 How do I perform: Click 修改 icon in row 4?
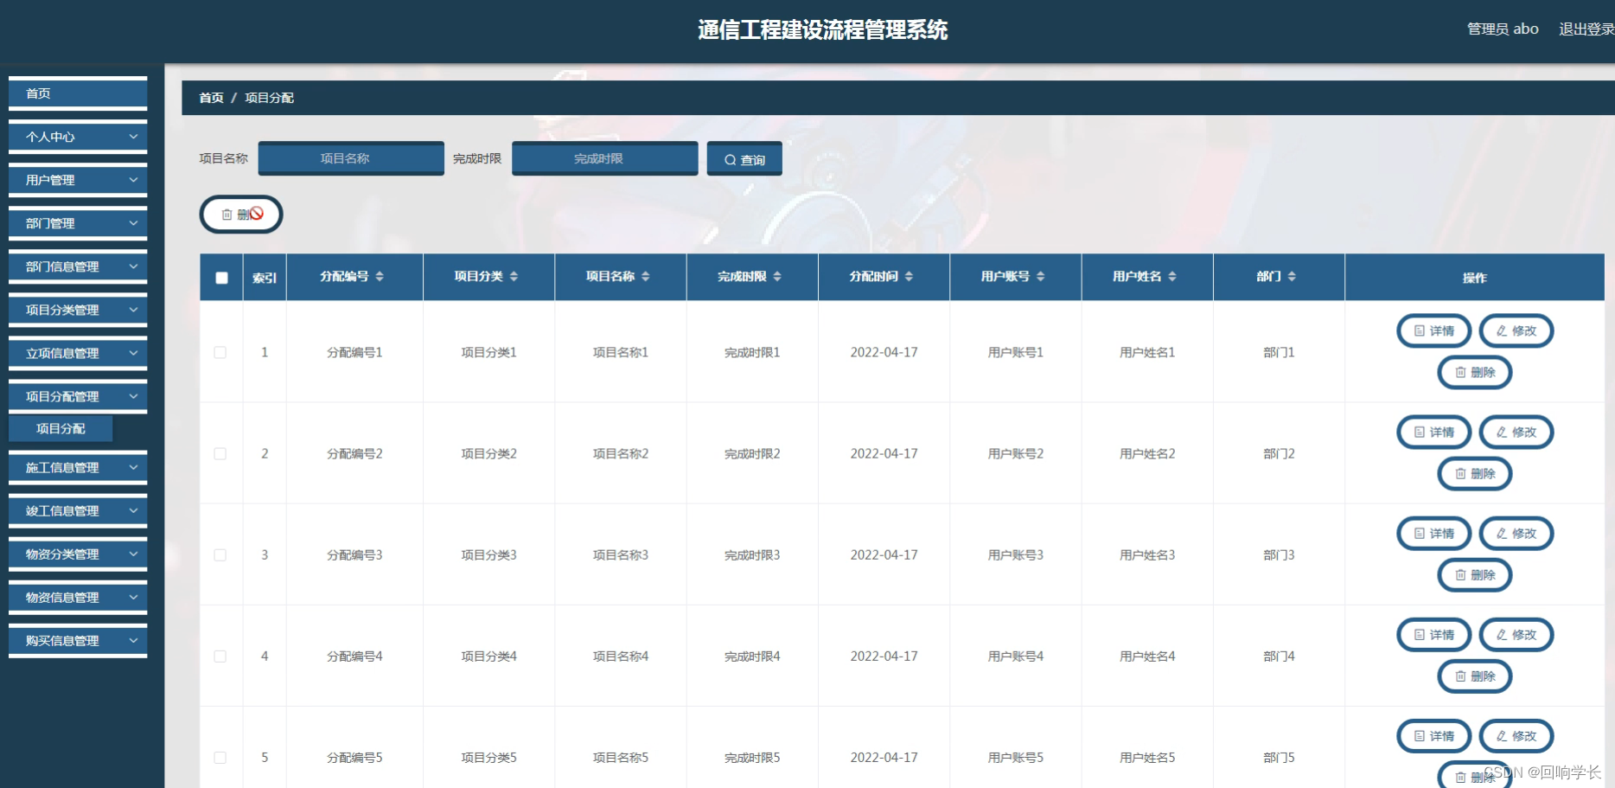(1516, 634)
